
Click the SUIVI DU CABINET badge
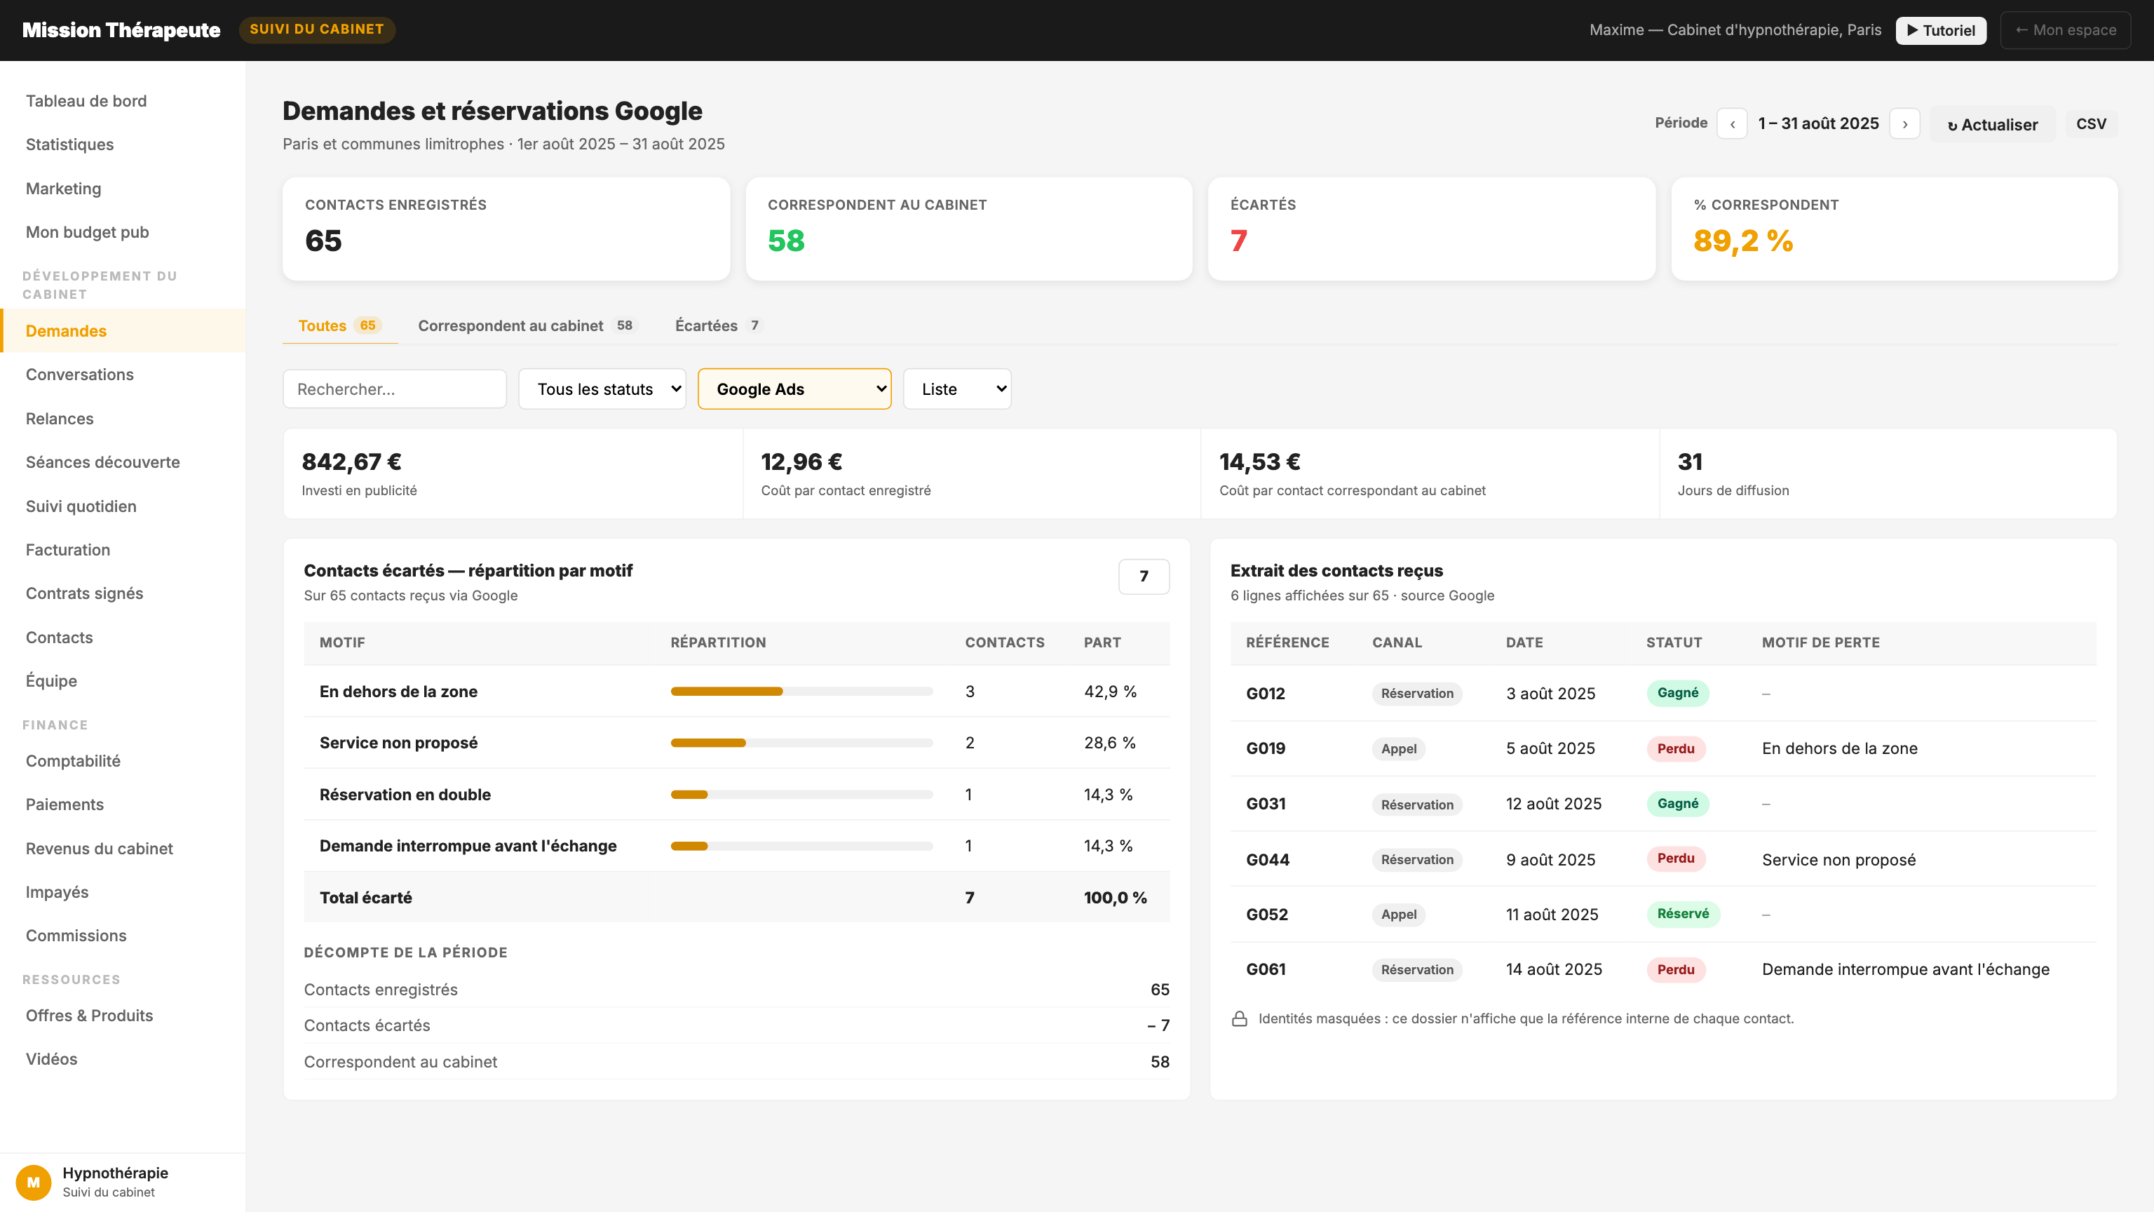[x=317, y=29]
